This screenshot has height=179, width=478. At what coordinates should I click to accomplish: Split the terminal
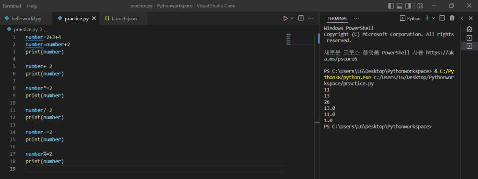pyautogui.click(x=442, y=18)
